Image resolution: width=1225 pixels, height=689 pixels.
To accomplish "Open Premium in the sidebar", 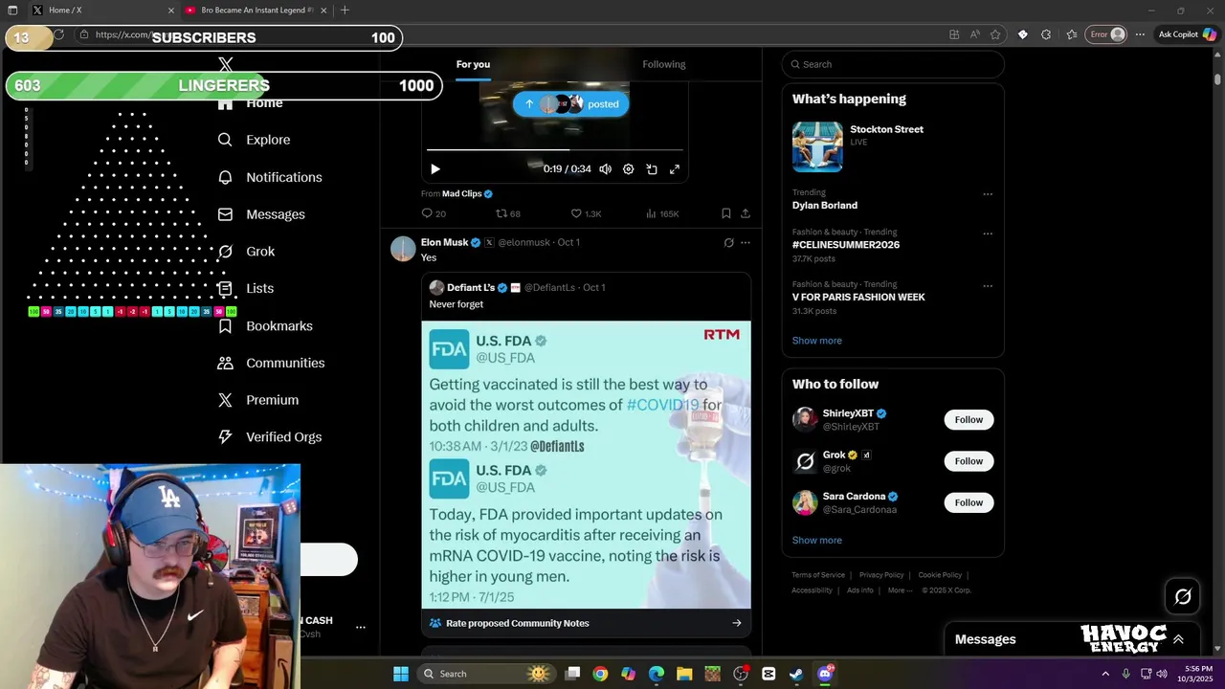I will (258, 400).
